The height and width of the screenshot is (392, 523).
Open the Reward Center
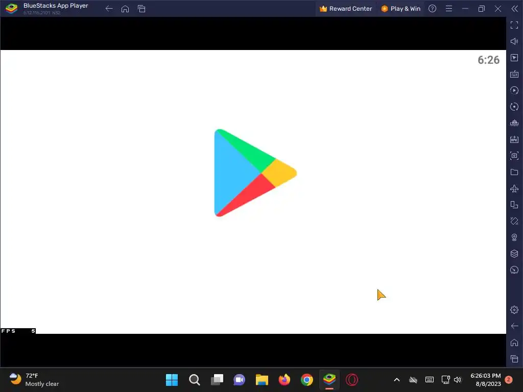click(x=346, y=9)
